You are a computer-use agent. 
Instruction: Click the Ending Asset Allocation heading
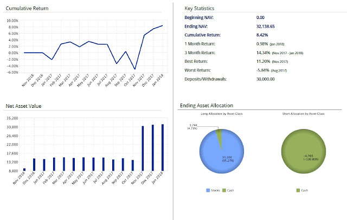point(207,106)
